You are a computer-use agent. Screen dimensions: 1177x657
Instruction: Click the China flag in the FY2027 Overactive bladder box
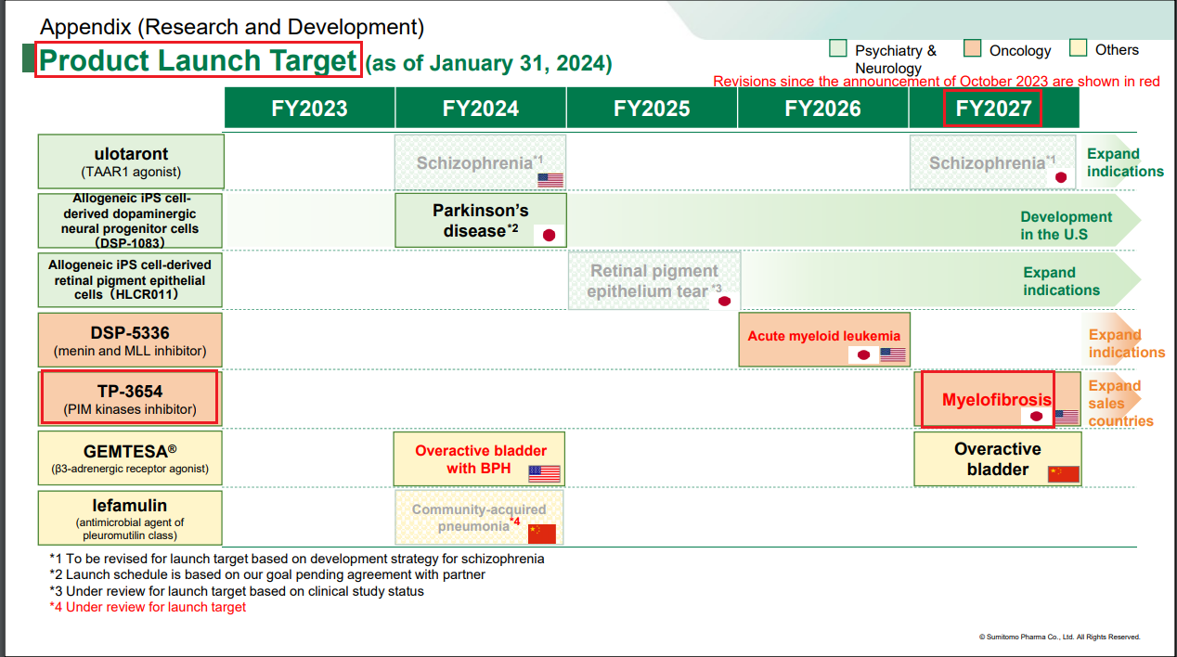[x=1064, y=474]
